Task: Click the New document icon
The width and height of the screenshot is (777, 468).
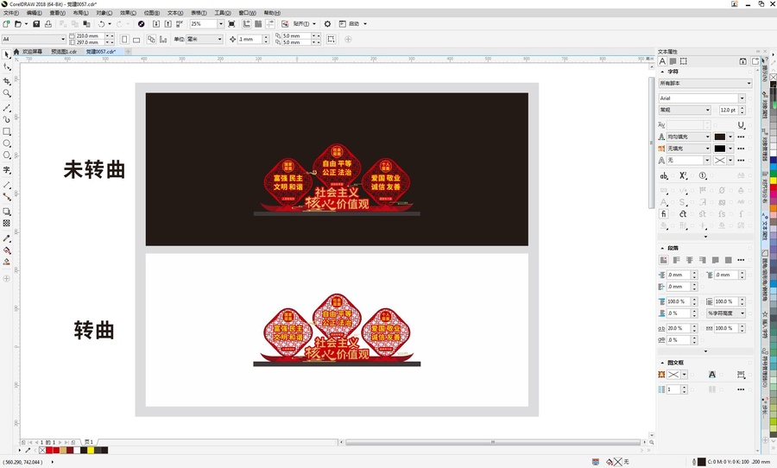Action: 6,24
